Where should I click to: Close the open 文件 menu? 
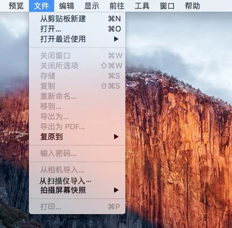[41, 6]
